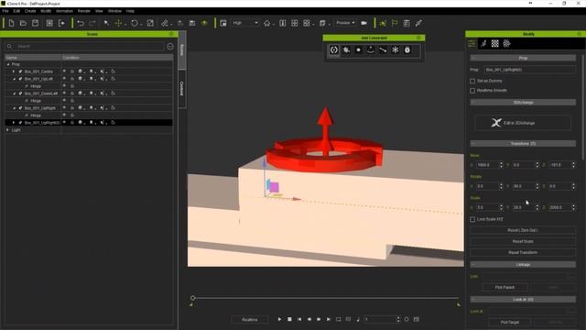Open the animation (runner) tab in Modify
This screenshot has height=330, width=586.
[x=483, y=44]
